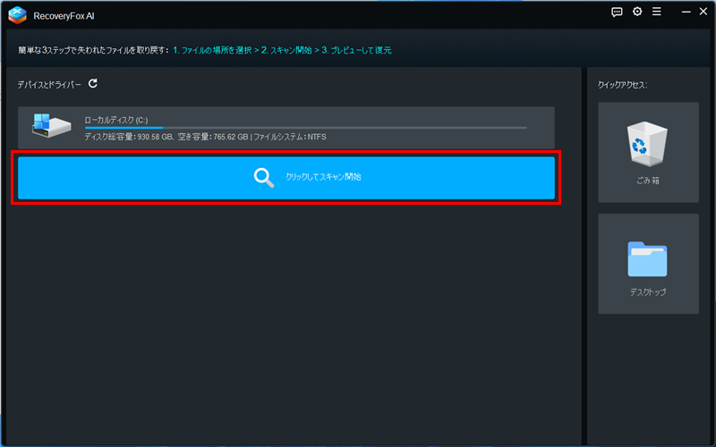Click the magnifier icon on scan button

264,177
